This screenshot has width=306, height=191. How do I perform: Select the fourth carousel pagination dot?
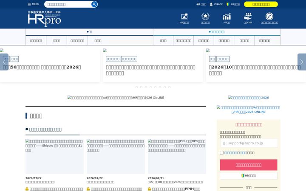150,87
